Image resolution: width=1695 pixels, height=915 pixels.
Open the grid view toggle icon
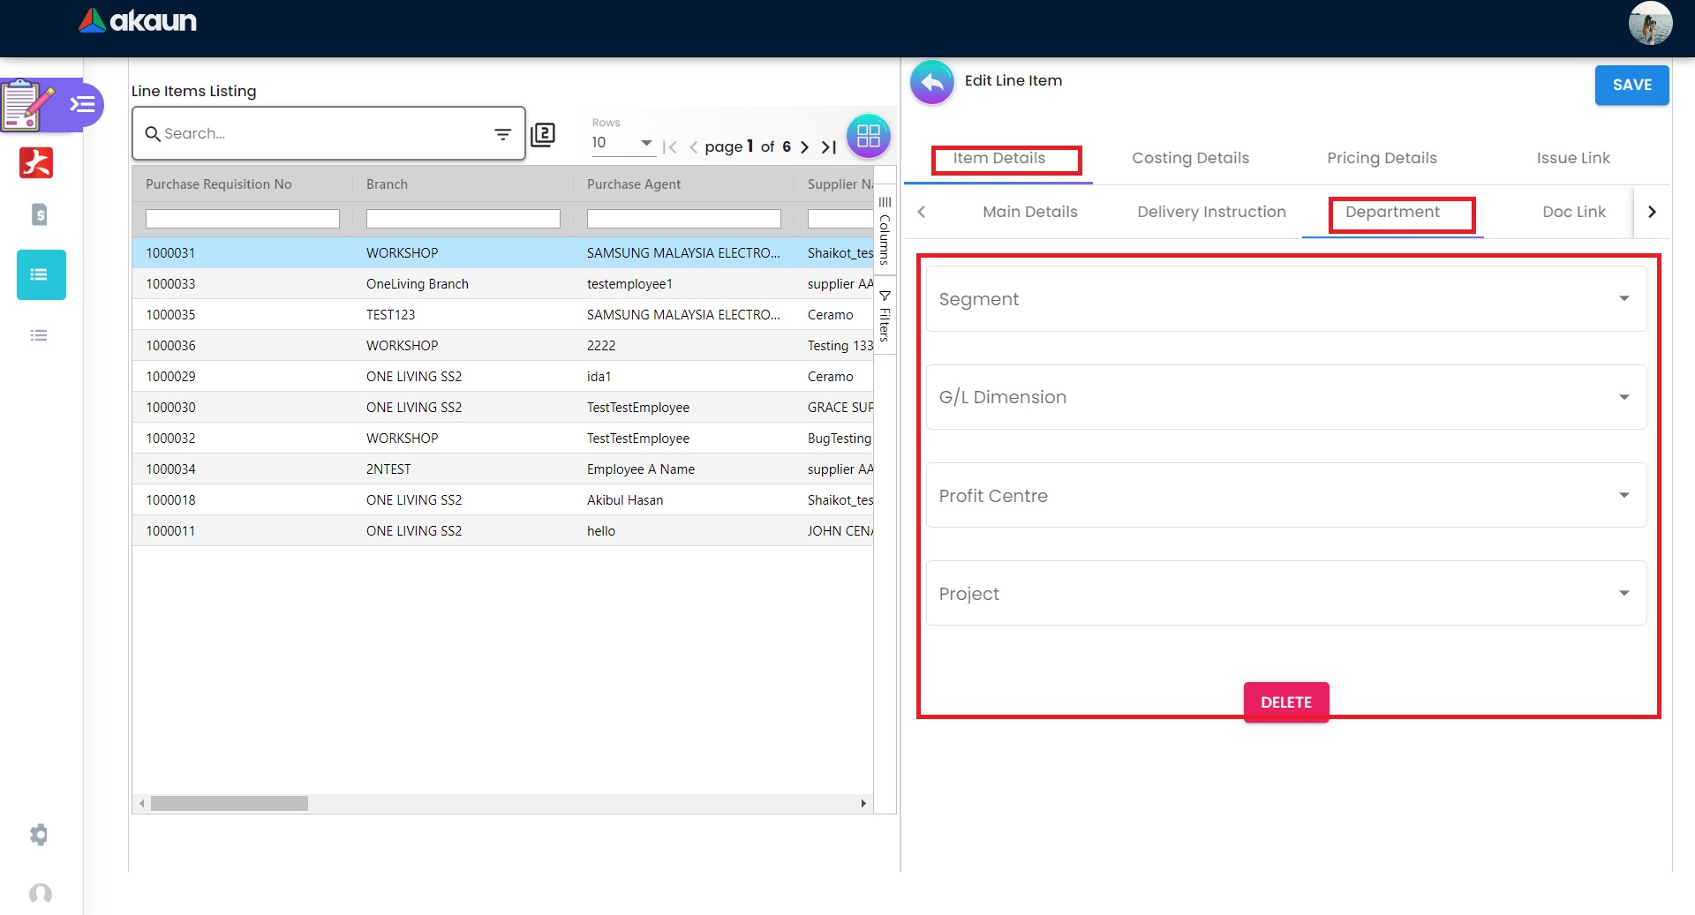tap(868, 136)
